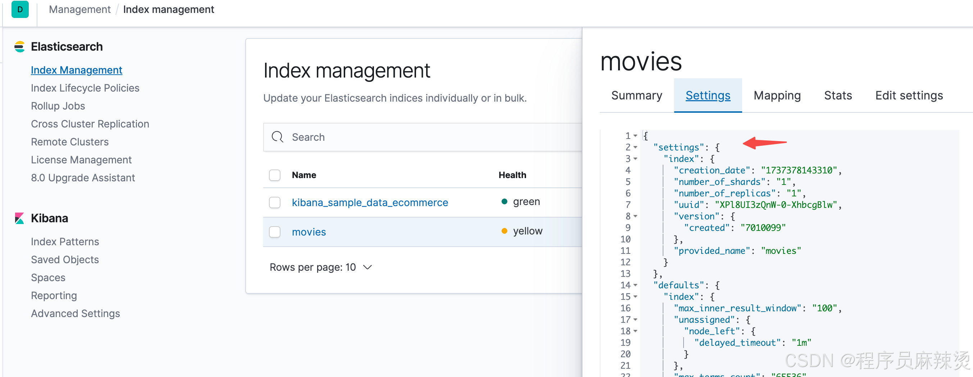973x377 pixels.
Task: Open the movies index link
Action: pos(309,232)
